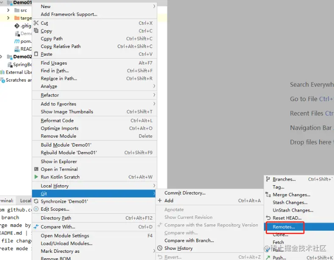Image resolution: width=334 pixels, height=260 pixels.
Task: Click the Reset HEAD undo icon
Action: pyautogui.click(x=268, y=218)
